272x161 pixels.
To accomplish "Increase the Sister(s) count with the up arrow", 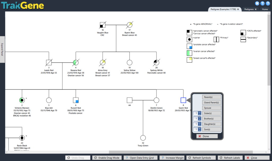I will (x=199, y=112).
